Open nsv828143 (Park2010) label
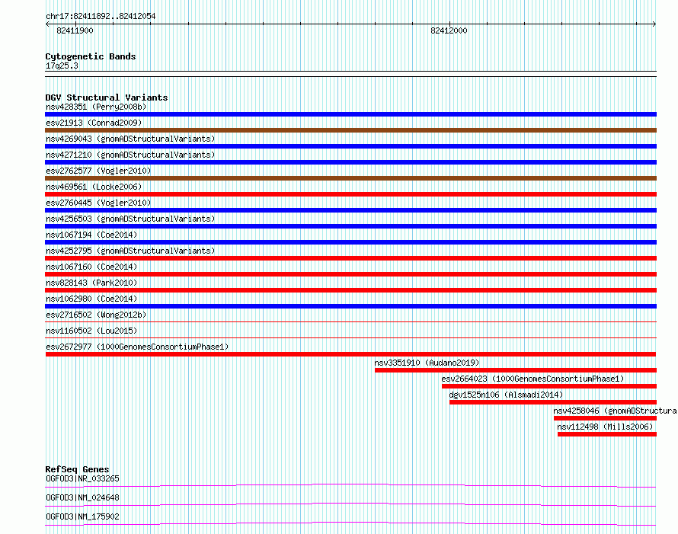Image resolution: width=678 pixels, height=534 pixels. 91,283
